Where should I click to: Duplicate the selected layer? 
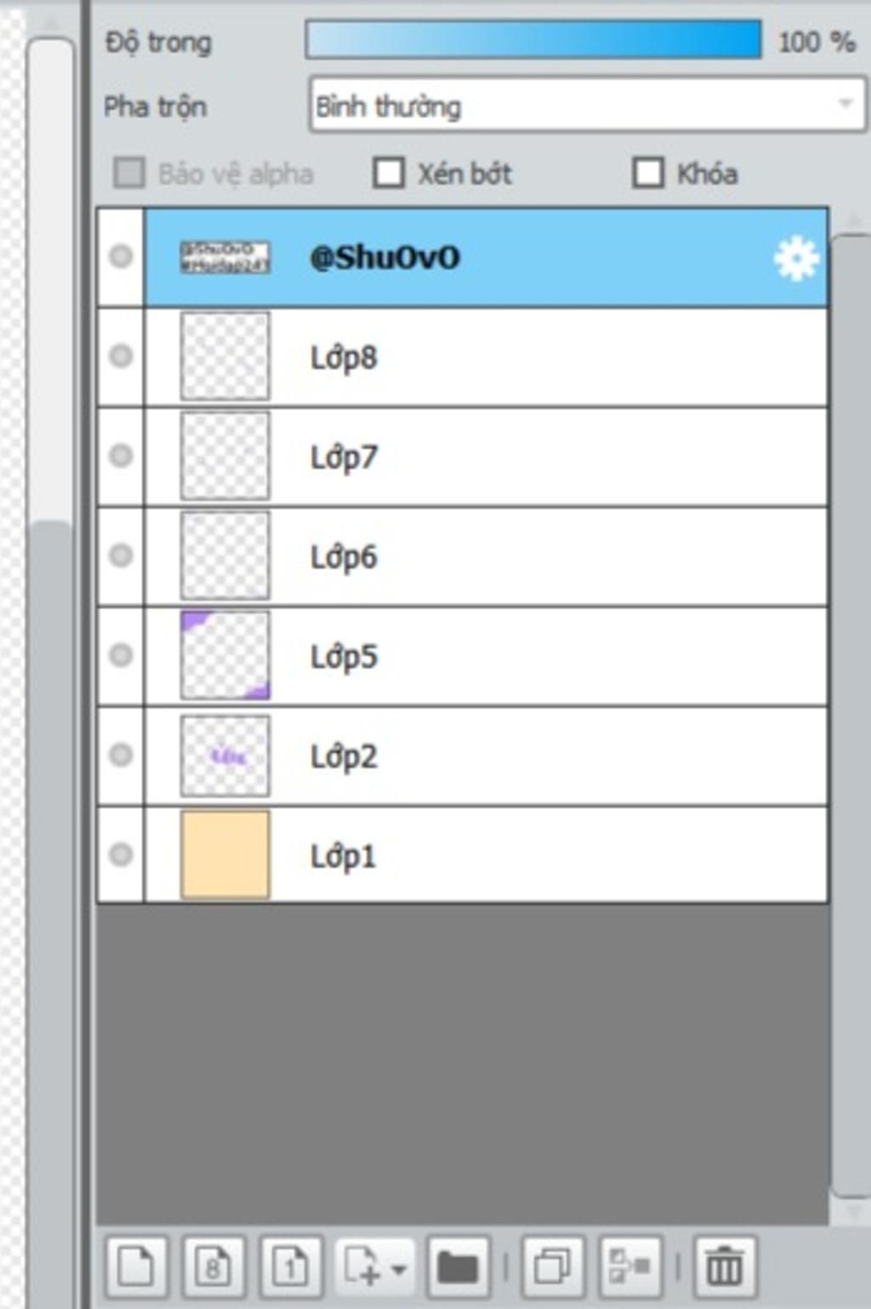(553, 1266)
